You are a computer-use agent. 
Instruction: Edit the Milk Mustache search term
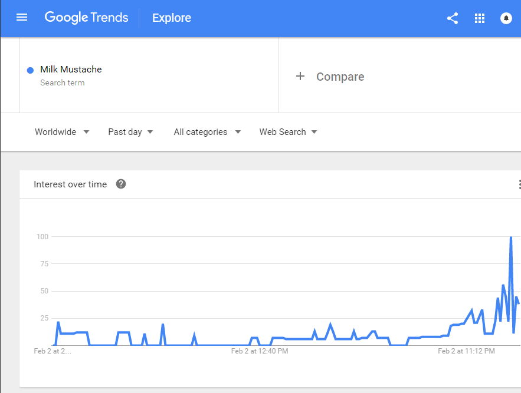coord(71,70)
